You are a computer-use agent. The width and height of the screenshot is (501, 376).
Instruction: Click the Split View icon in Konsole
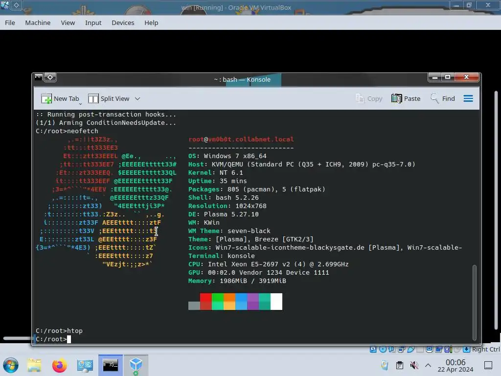[x=93, y=98]
